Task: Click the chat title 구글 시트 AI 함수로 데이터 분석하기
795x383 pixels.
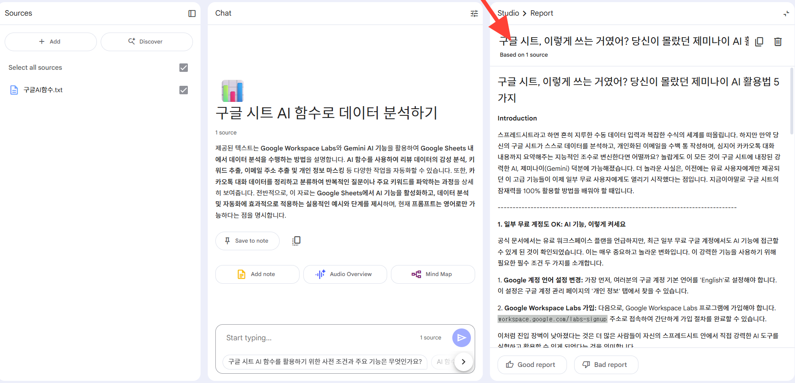Action: click(326, 113)
